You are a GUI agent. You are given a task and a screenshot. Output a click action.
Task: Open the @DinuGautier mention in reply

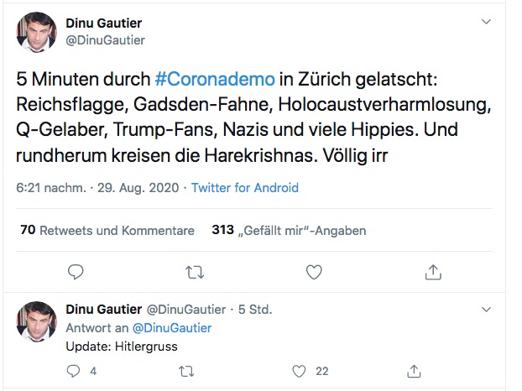pos(172,327)
